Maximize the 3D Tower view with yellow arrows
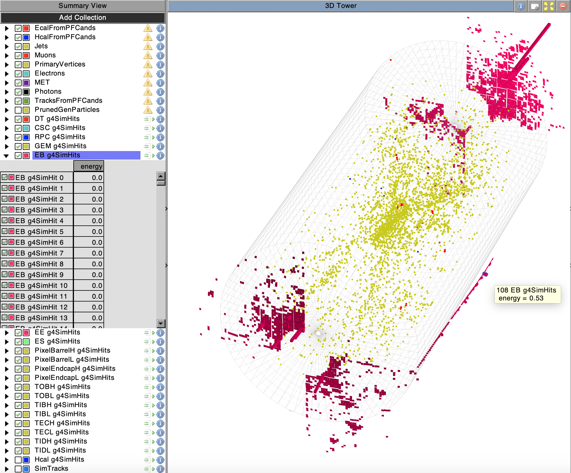Viewport: 571px width, 473px height. tap(549, 6)
